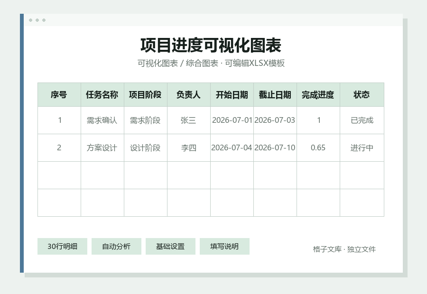The image size is (427, 294).
Task: Click the 格子文库 · 独立文件 footer text
Action: pyautogui.click(x=344, y=249)
